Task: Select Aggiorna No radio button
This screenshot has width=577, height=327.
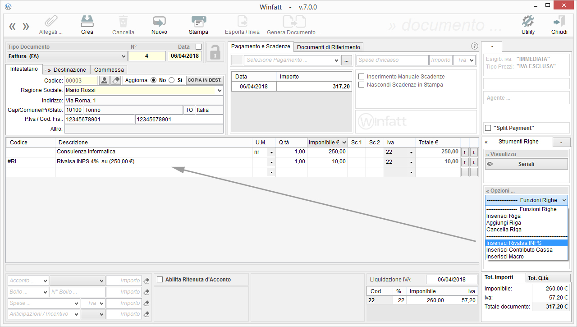Action: coord(153,80)
